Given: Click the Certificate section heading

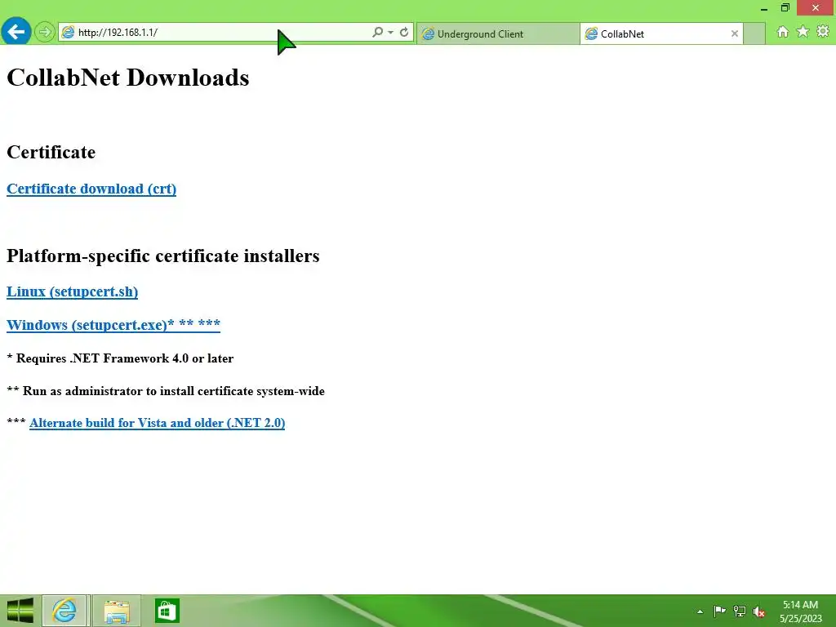Looking at the screenshot, I should [51, 152].
